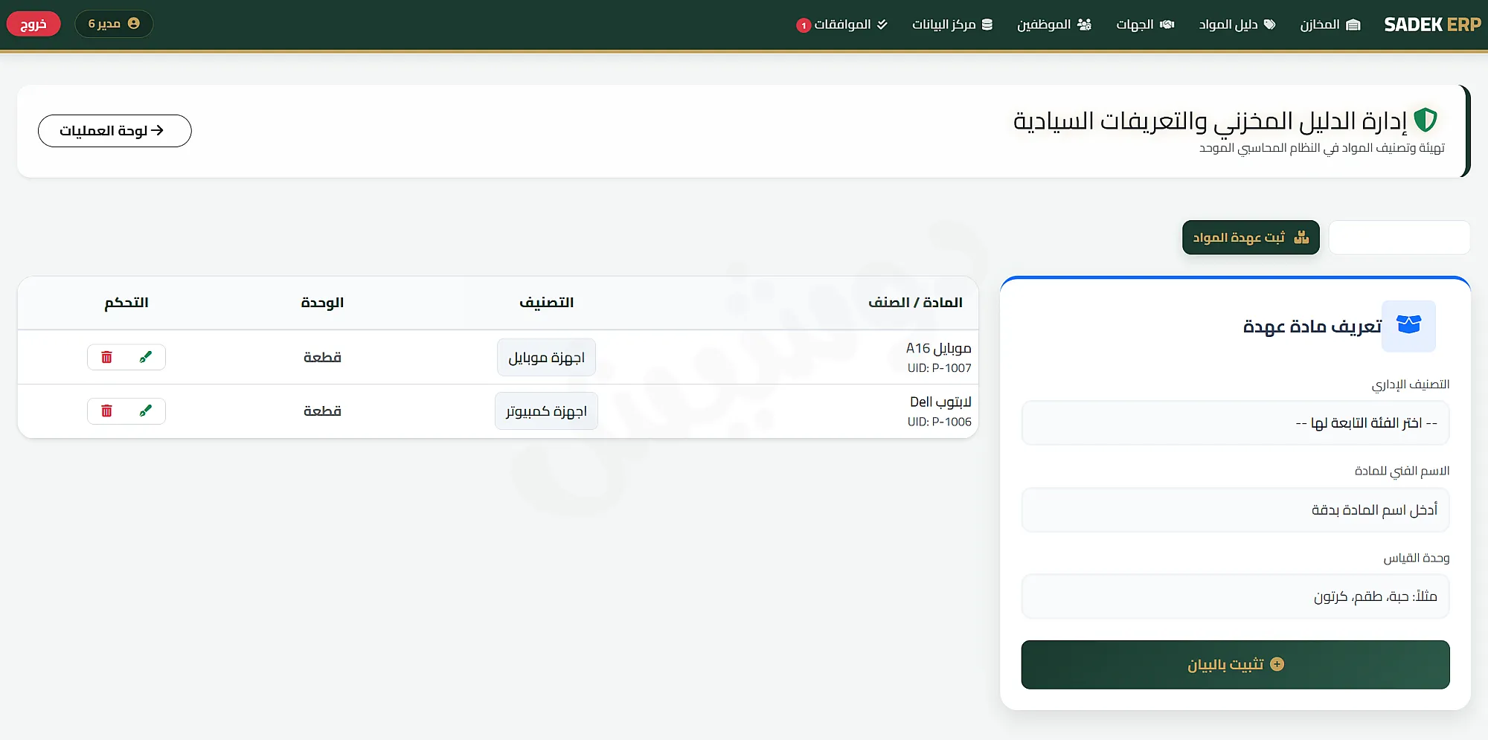Open المخازن menu in top navigation
This screenshot has height=740, width=1488.
1330,25
